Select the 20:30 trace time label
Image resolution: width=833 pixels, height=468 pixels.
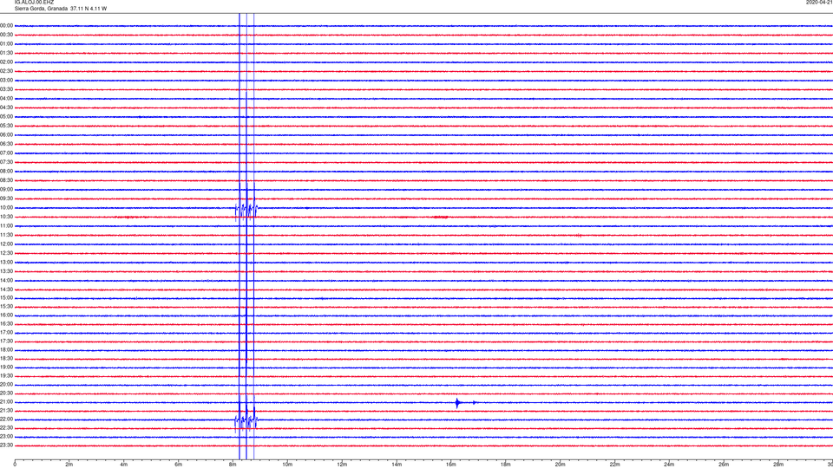[x=6, y=393]
